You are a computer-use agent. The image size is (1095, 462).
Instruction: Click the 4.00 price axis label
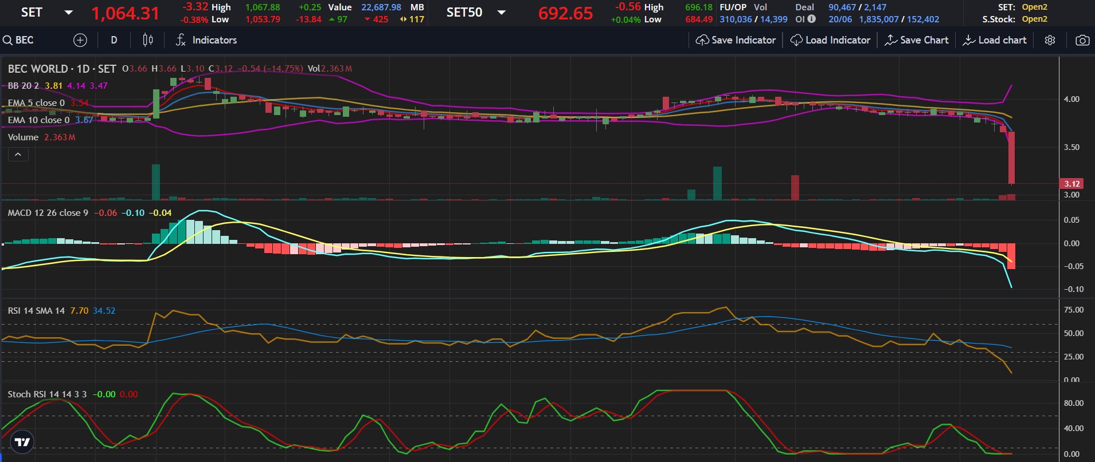click(1071, 99)
